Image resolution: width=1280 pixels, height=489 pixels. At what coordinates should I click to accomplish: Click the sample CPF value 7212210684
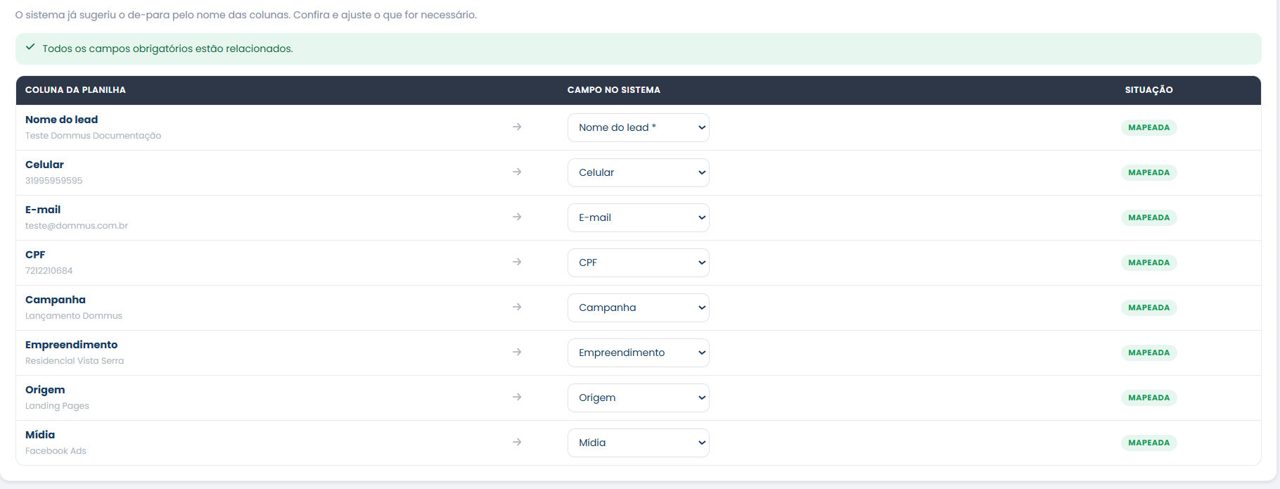click(x=49, y=271)
